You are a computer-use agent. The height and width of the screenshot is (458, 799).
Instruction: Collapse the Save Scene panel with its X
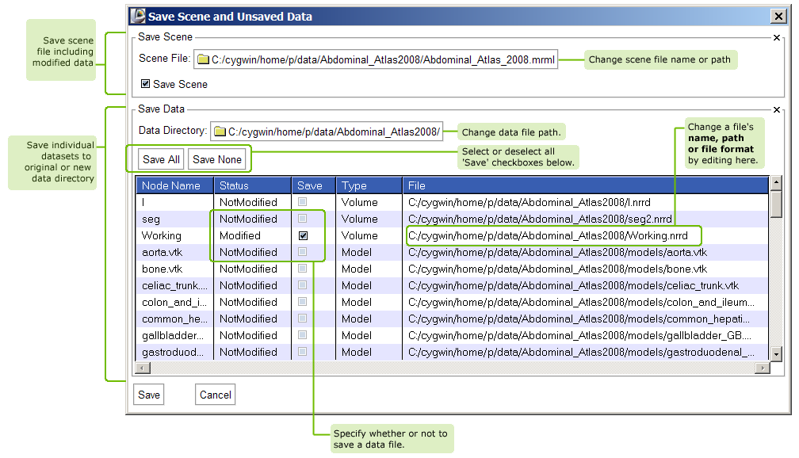click(777, 37)
